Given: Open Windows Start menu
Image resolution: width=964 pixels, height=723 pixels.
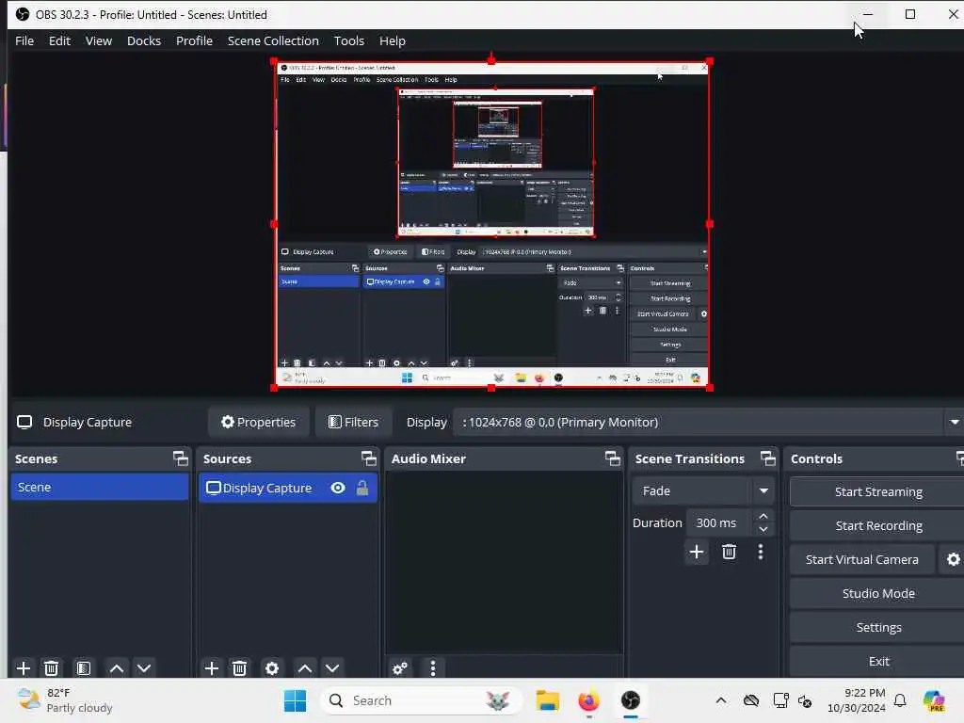Looking at the screenshot, I should 295,700.
